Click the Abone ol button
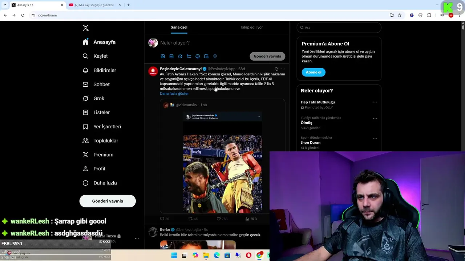 (x=314, y=72)
